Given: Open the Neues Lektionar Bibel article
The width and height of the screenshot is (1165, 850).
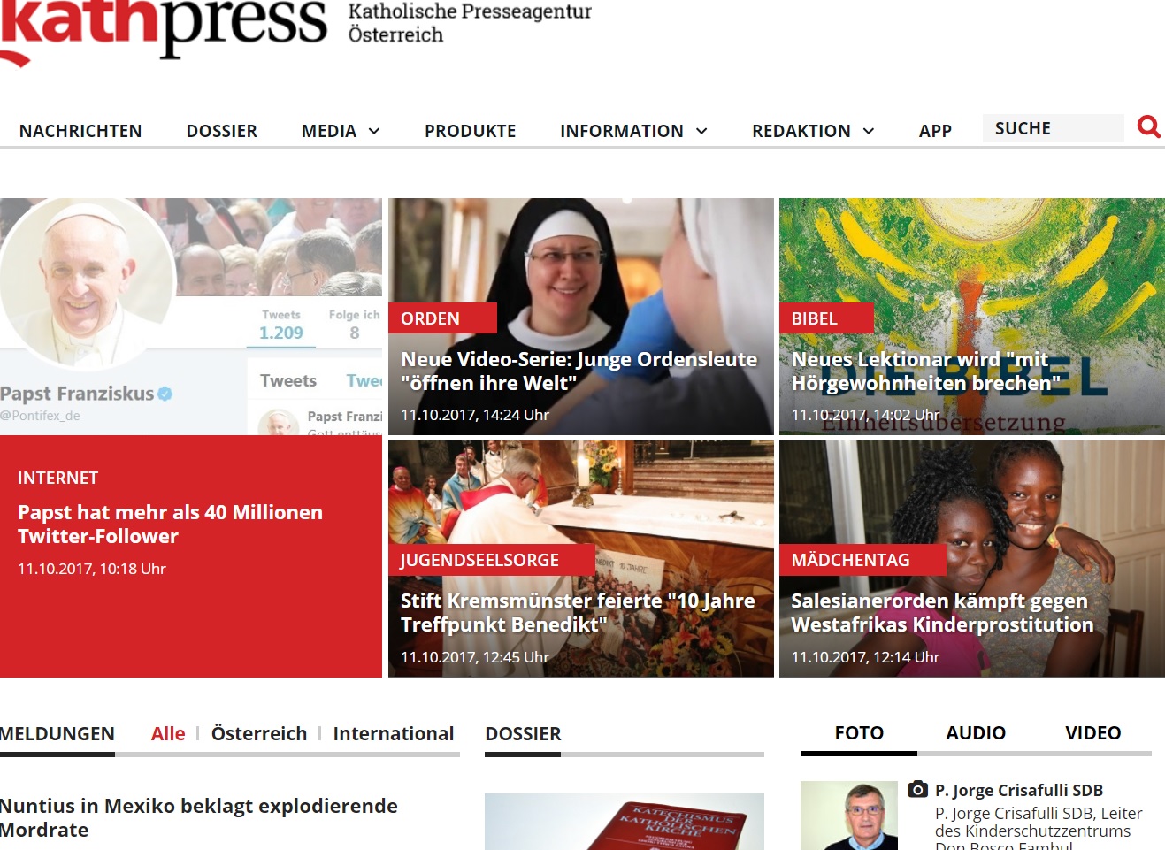Looking at the screenshot, I should (925, 371).
